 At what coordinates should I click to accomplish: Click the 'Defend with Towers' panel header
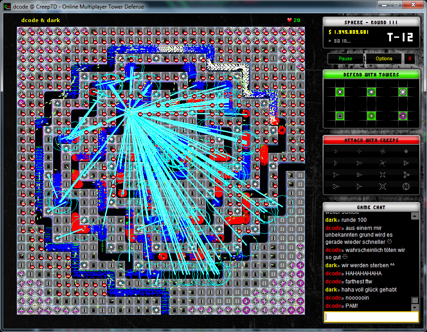pos(371,74)
